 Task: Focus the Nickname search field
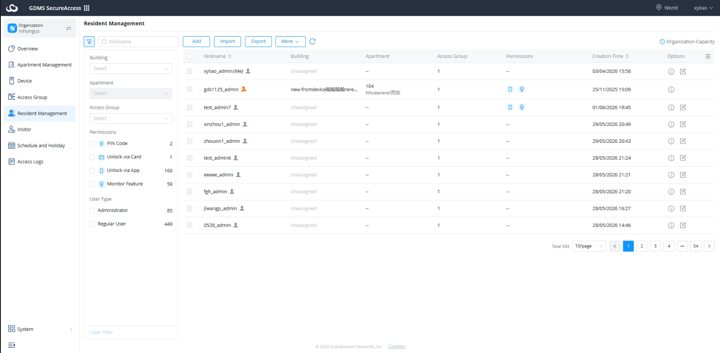point(138,42)
